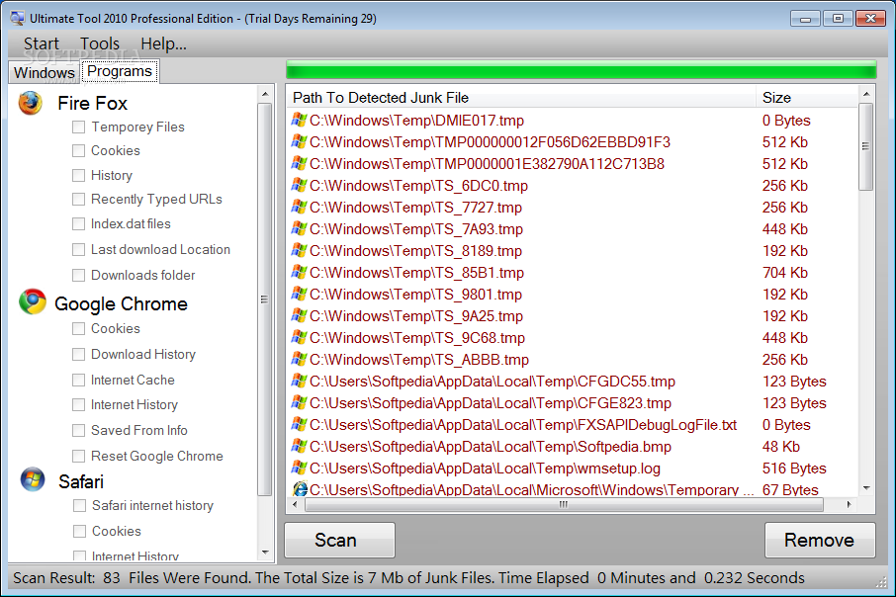Enable Recently Typed URLs checkbox

point(79,200)
